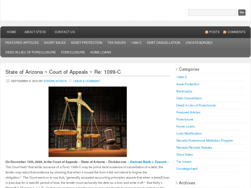Select Home Loans in the navigation bar
This screenshot has width=251, height=188.
click(100, 52)
